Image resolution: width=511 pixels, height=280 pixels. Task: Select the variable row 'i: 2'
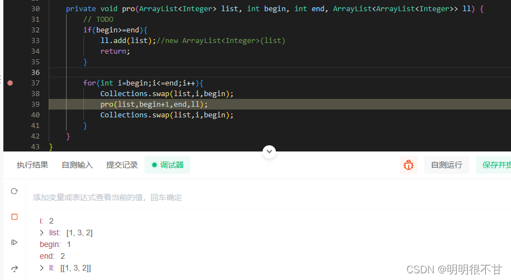pos(46,221)
